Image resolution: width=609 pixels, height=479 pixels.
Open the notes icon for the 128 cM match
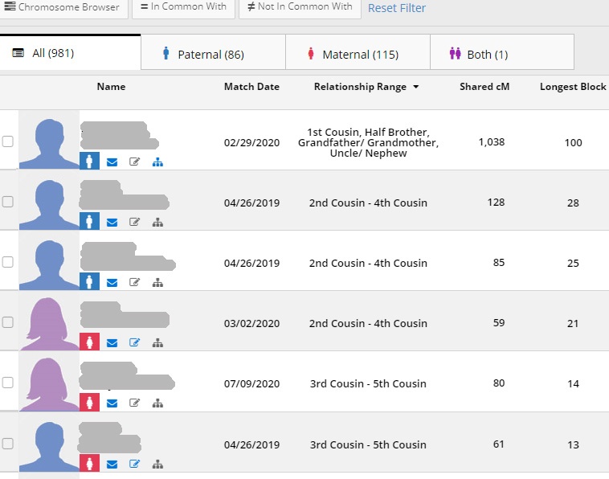[x=134, y=222]
